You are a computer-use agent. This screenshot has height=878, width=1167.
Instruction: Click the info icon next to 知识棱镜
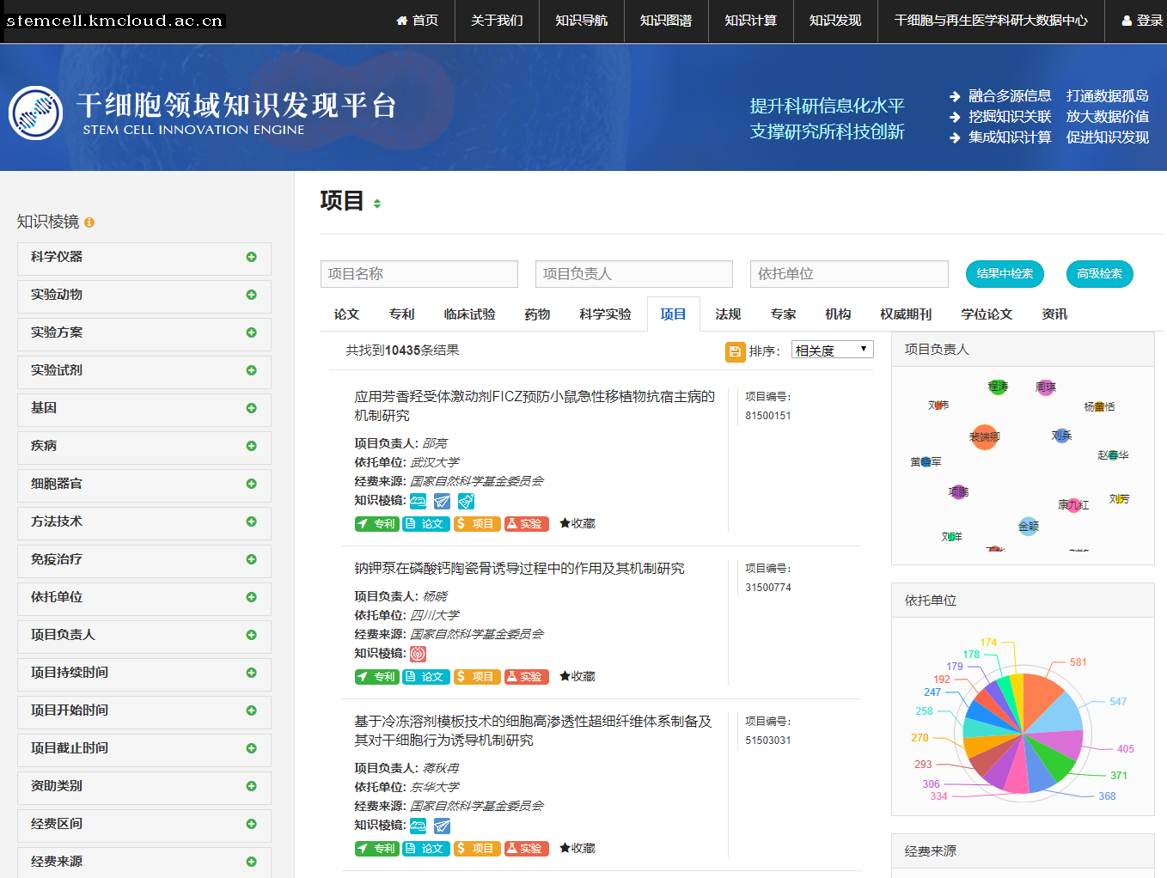click(89, 223)
